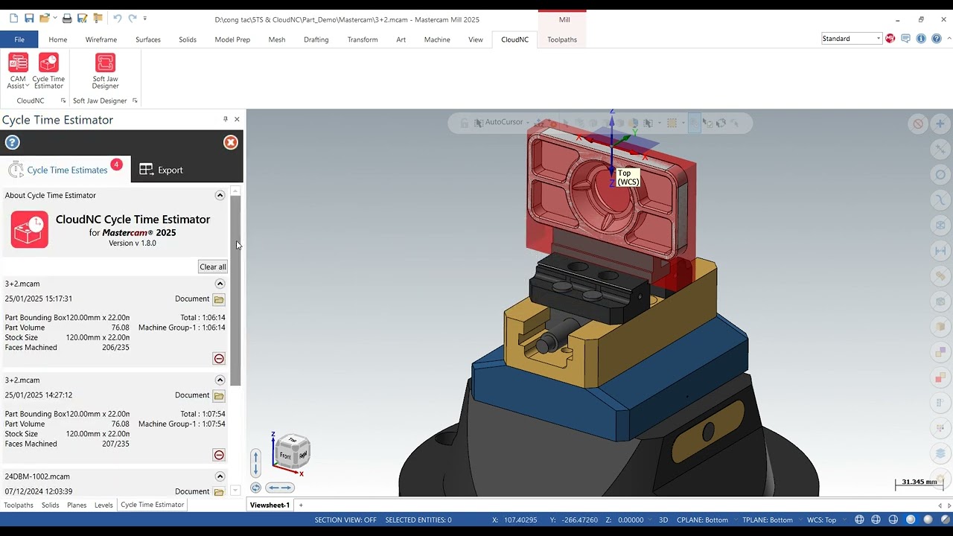Click the blue plus icon in viewport
This screenshot has width=953, height=536.
[x=940, y=124]
